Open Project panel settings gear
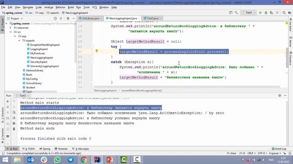This screenshot has height=164, width=293. point(68,18)
